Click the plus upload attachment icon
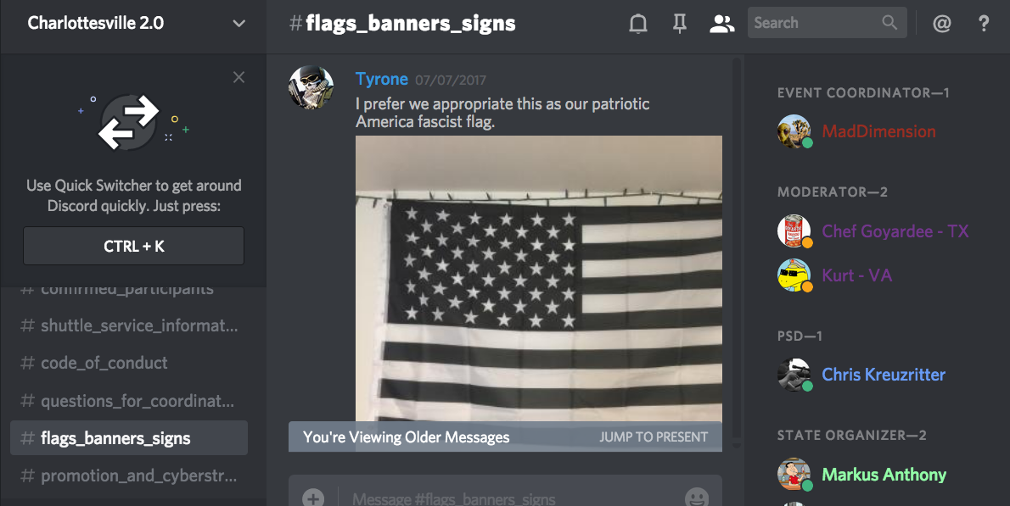This screenshot has height=506, width=1010. 313,498
